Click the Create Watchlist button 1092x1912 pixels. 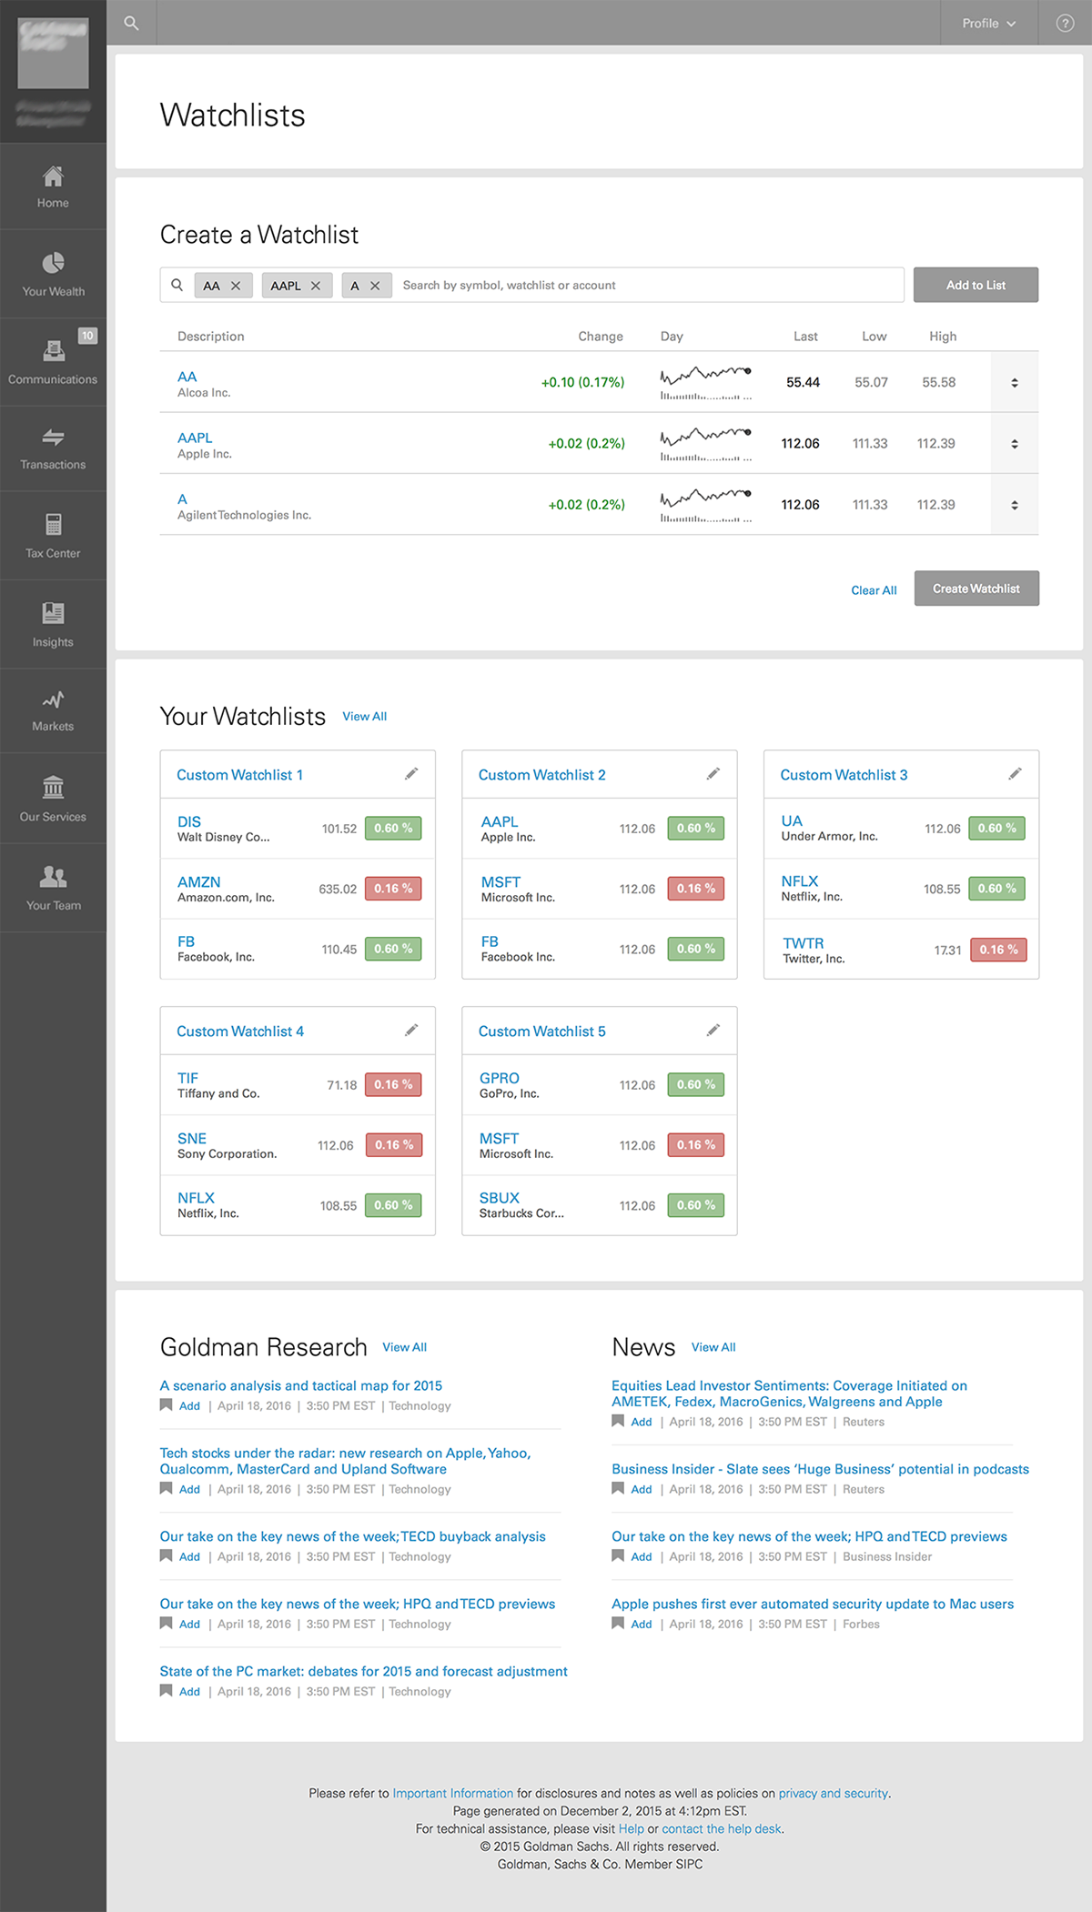(x=976, y=589)
